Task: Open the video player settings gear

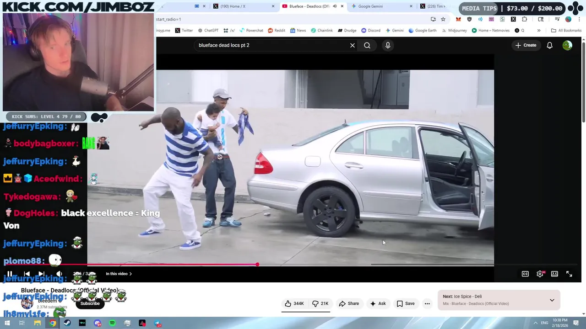Action: point(540,274)
